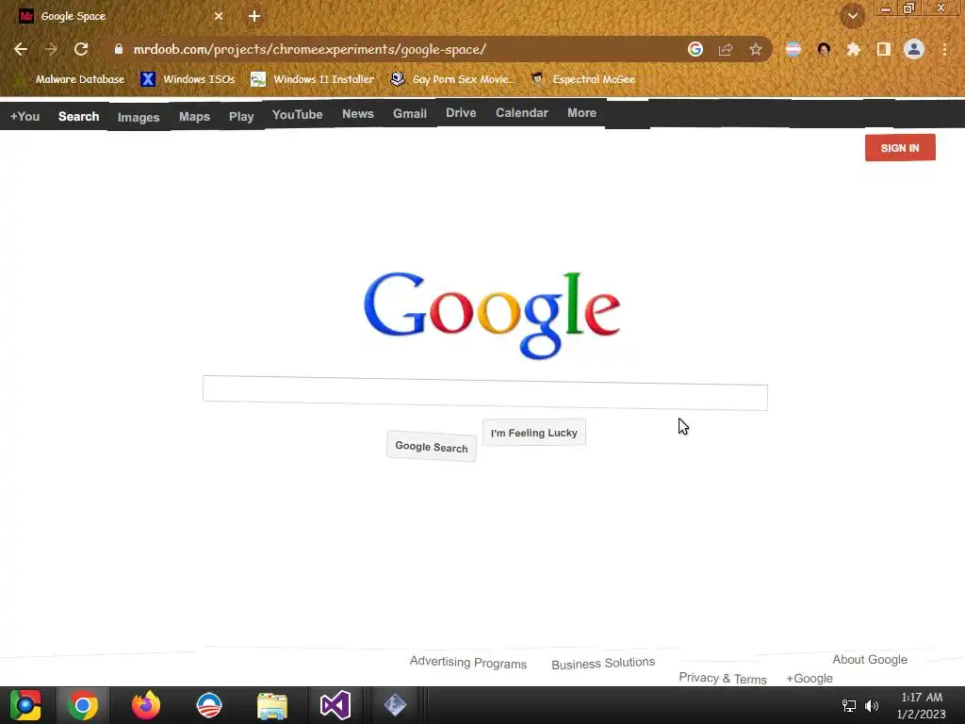The height and width of the screenshot is (724, 965).
Task: Open Windows ISOs bookmark
Action: [188, 79]
